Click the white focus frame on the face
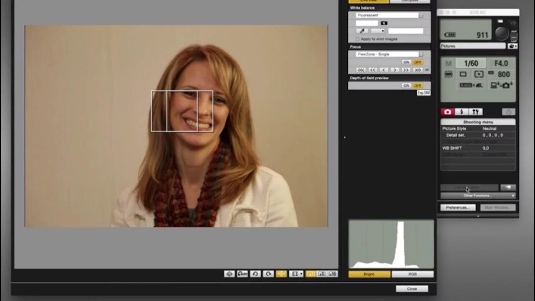Screen dimensions: 535x301 pyautogui.click(x=182, y=111)
